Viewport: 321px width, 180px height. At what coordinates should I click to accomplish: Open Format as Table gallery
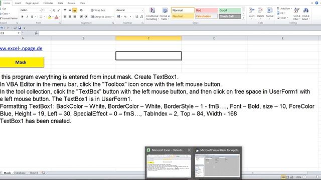(165, 14)
